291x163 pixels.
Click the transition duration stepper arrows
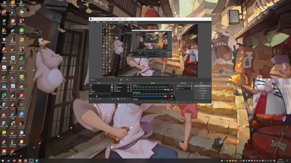pyautogui.click(x=192, y=89)
